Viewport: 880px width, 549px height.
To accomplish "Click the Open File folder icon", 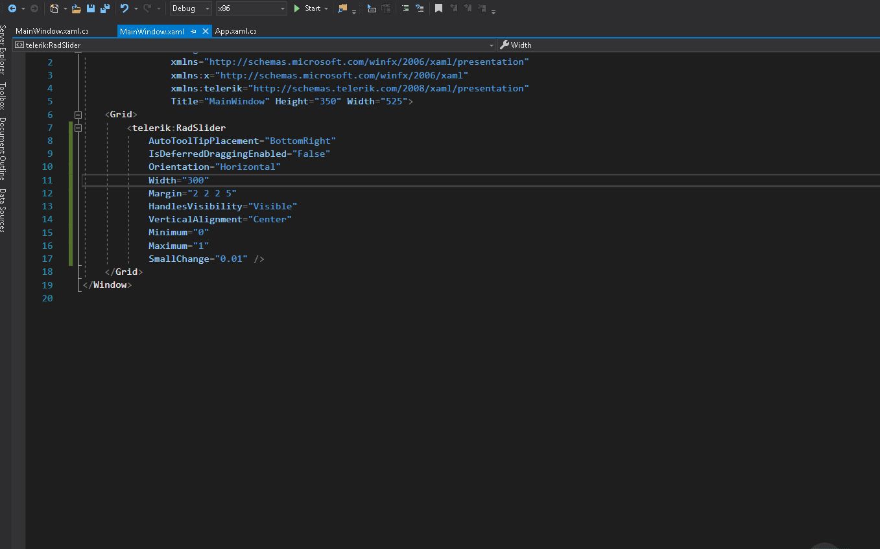I will pyautogui.click(x=77, y=8).
